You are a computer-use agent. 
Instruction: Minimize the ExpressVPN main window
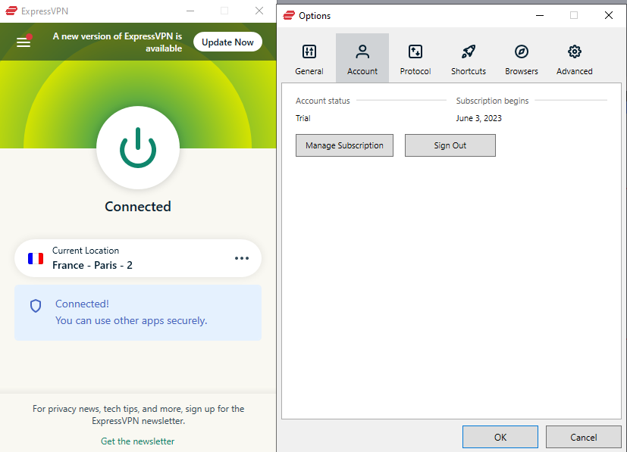pos(190,11)
